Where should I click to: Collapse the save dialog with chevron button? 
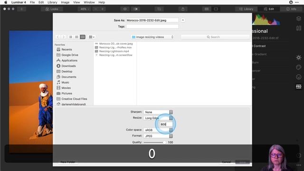183,20
